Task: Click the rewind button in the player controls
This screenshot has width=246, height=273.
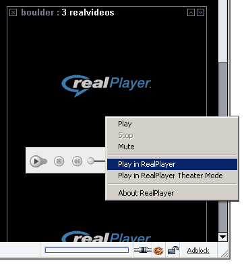Action: click(77, 161)
